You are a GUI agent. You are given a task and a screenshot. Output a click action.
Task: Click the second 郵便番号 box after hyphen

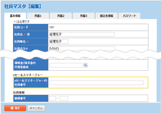pyautogui.click(x=64, y=98)
